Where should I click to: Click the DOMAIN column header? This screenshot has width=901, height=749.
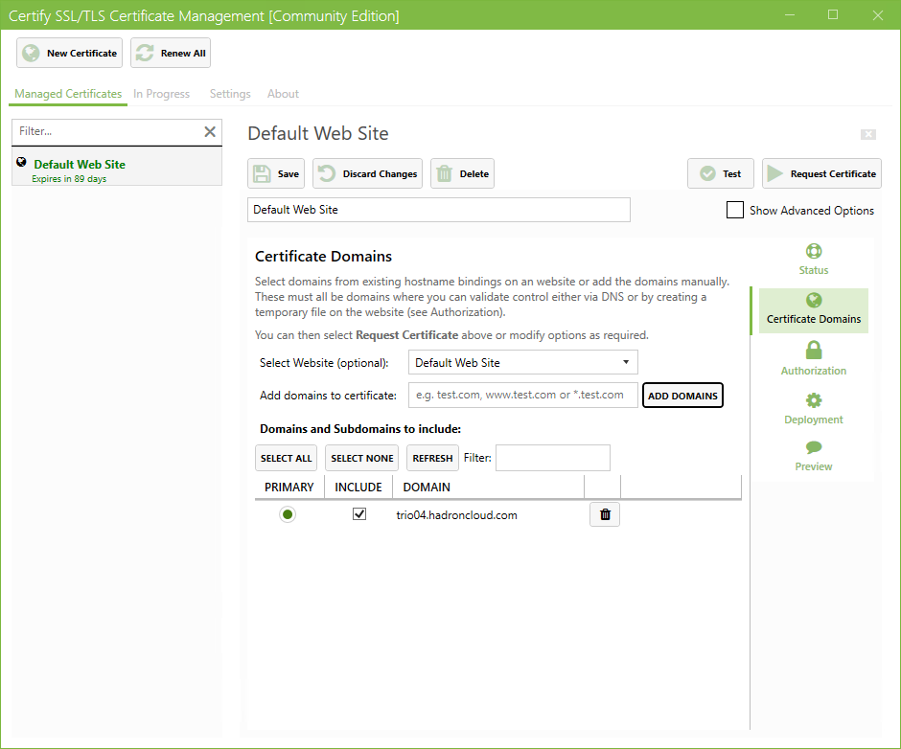click(x=489, y=488)
